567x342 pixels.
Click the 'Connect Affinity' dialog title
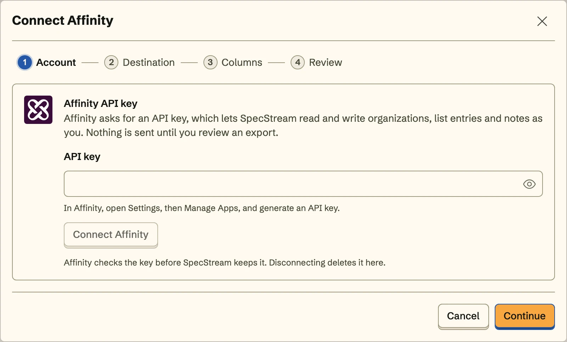point(63,21)
